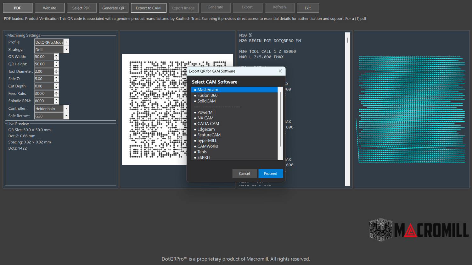This screenshot has height=265, width=472.
Task: Adjust the Cut Depth spinner arrows
Action: 56,86
